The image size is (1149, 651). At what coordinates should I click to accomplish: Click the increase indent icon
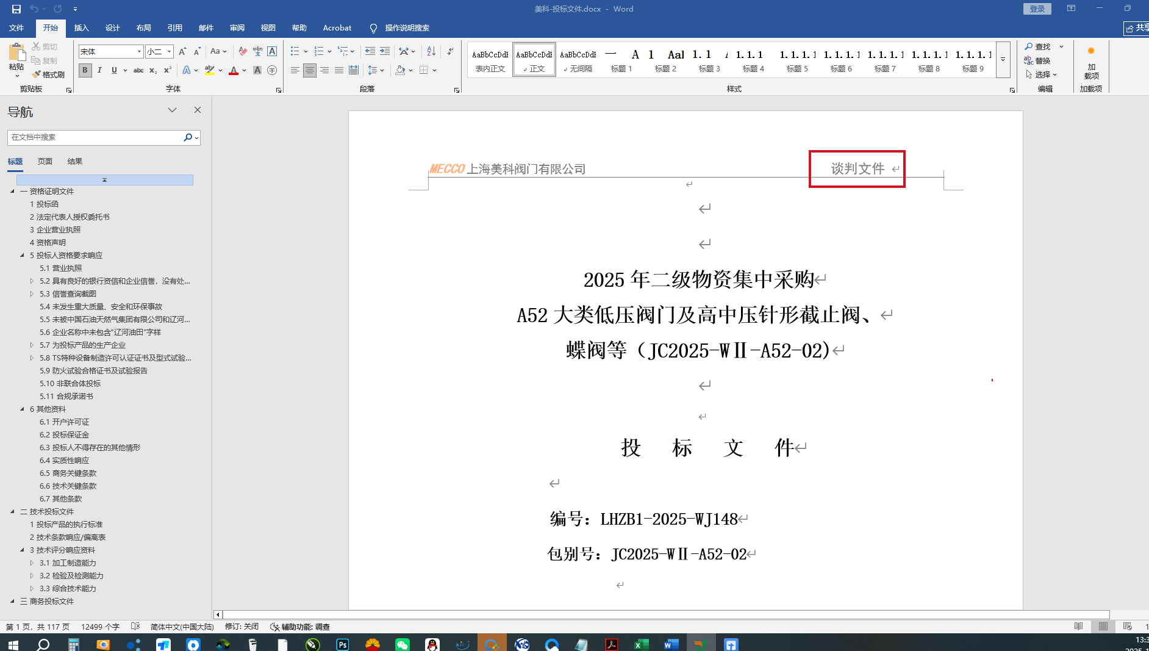(385, 51)
